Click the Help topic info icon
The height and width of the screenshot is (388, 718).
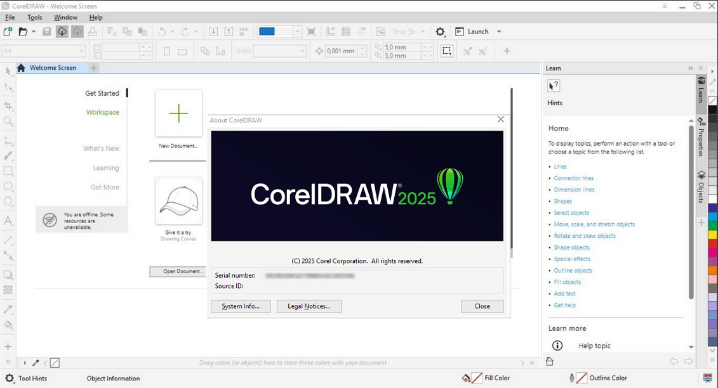(557, 346)
